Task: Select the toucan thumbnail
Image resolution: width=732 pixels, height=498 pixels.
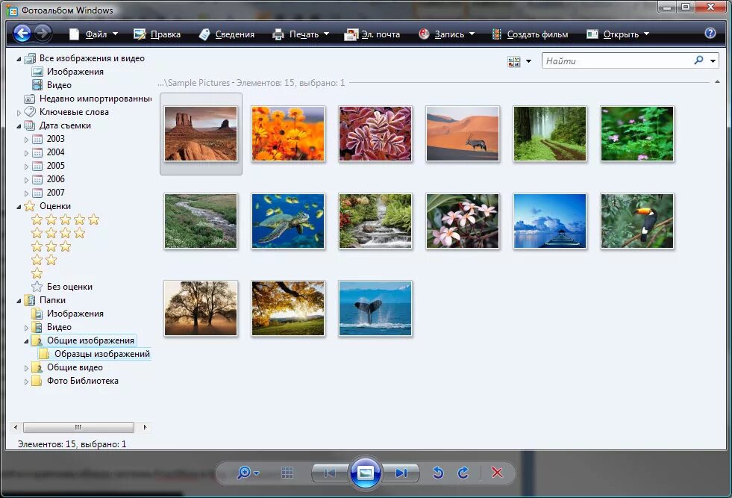Action: coord(637,221)
